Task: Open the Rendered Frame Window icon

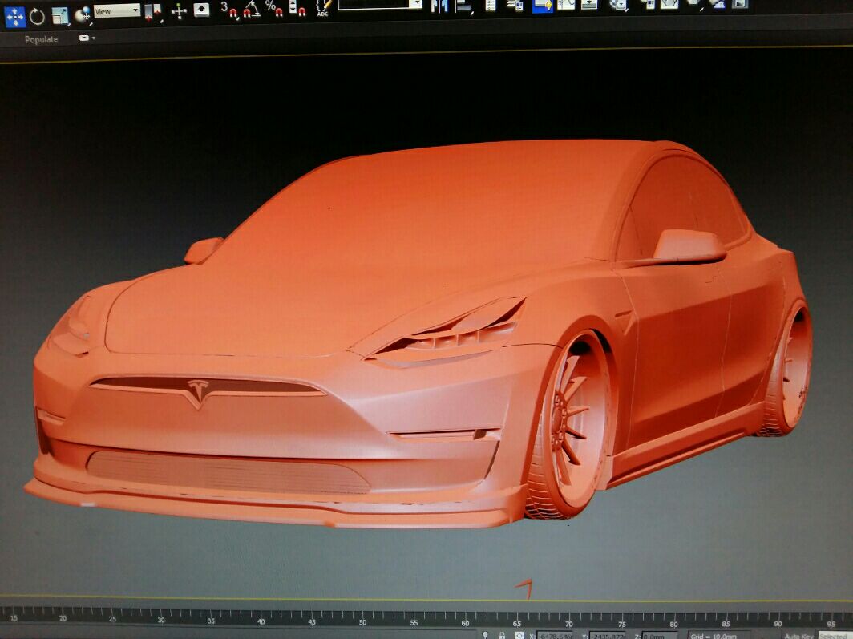Action: [x=669, y=4]
